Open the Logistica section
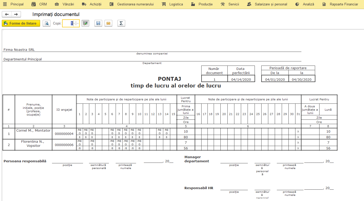 tap(172, 4)
